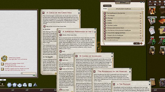
Task: Roll the d8 die
Action: point(25,85)
